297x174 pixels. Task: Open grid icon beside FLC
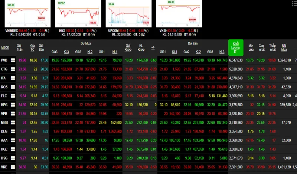13,96
